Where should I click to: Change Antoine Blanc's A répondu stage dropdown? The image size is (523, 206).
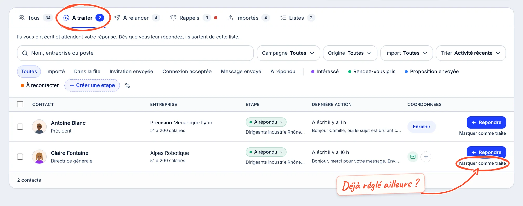point(266,122)
